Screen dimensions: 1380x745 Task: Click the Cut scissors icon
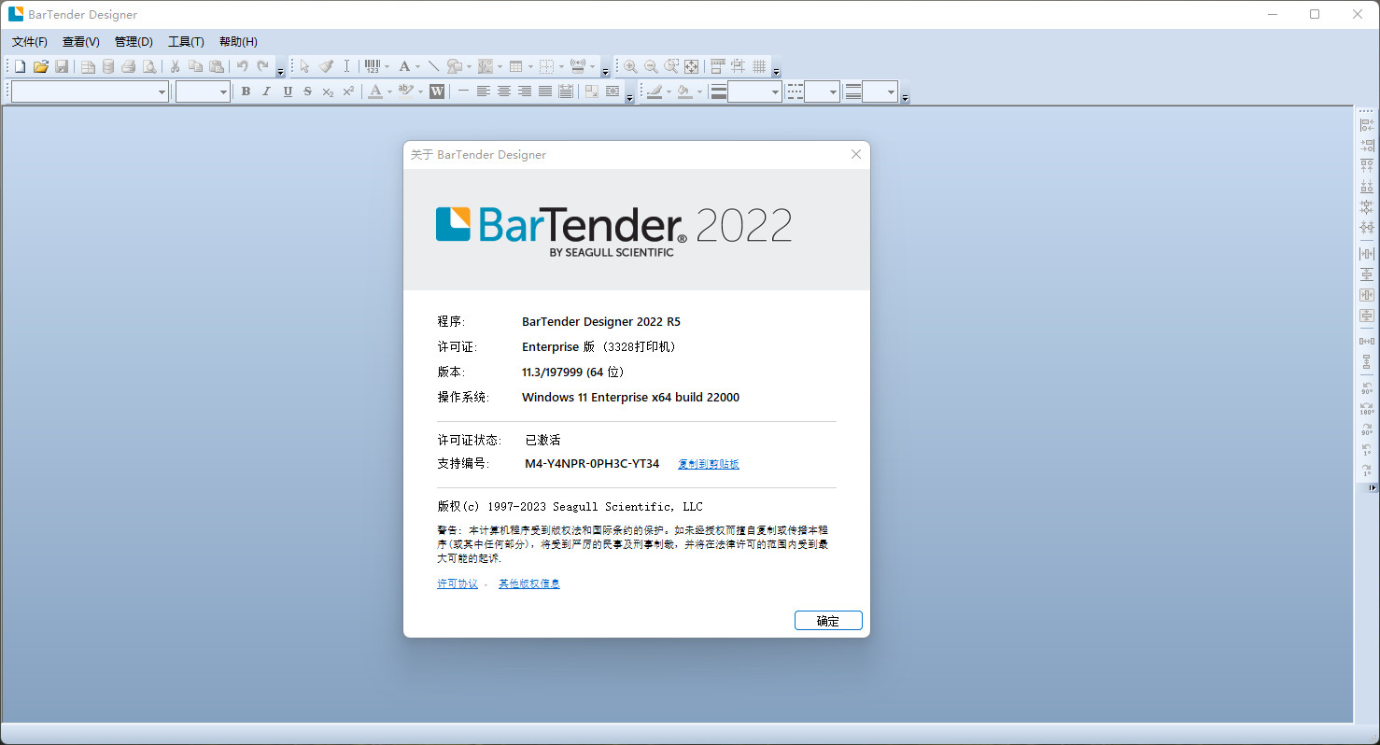click(175, 66)
